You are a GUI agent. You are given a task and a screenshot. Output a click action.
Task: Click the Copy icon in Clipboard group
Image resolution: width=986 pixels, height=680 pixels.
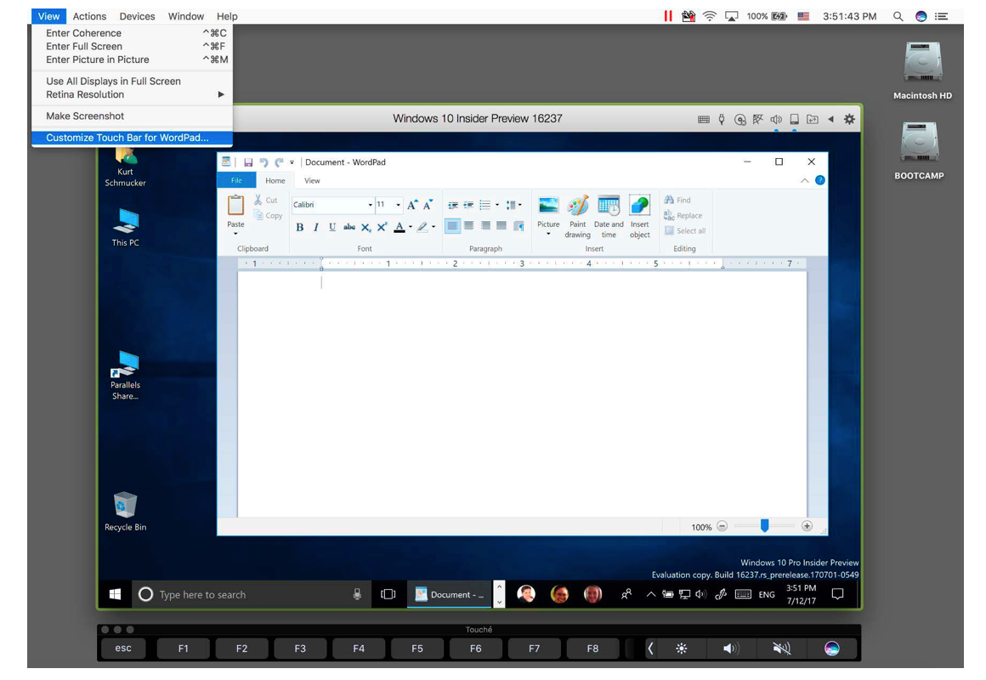[x=258, y=215]
